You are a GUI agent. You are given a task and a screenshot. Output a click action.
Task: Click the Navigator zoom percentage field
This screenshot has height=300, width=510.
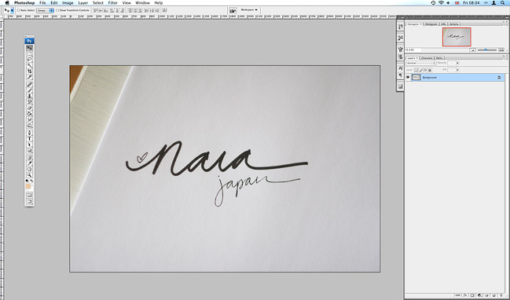point(413,49)
